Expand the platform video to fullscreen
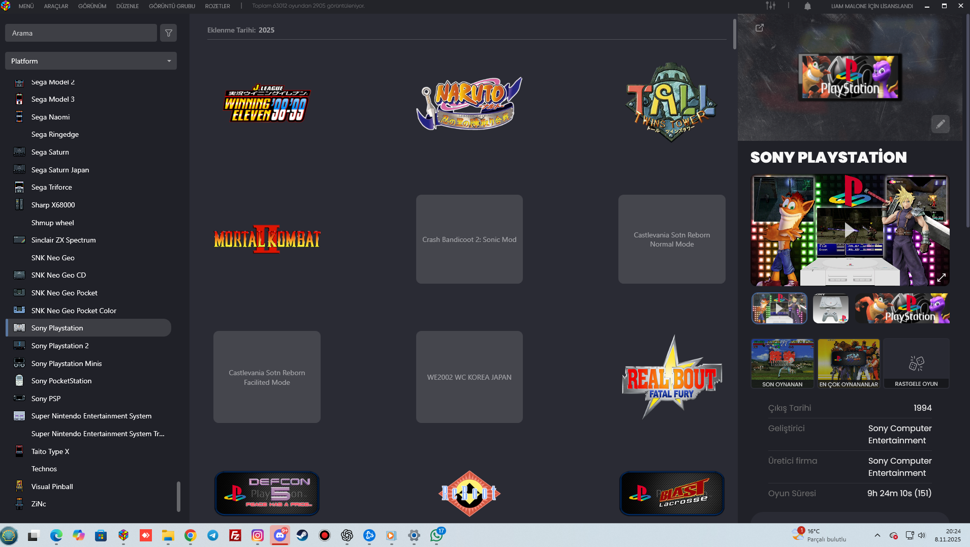The image size is (970, 547). [x=942, y=278]
